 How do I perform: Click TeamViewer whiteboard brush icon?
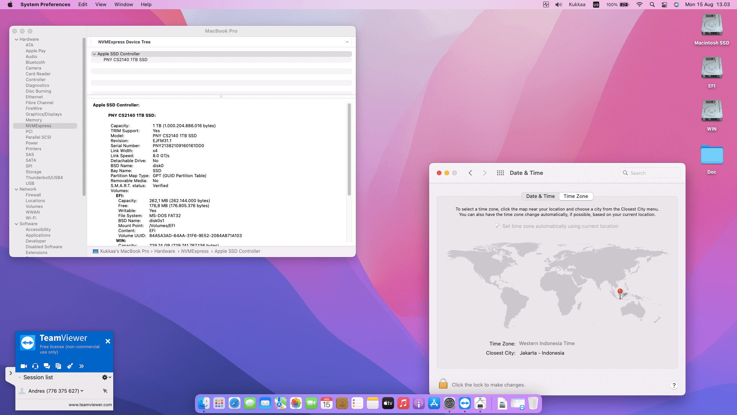[x=70, y=366]
